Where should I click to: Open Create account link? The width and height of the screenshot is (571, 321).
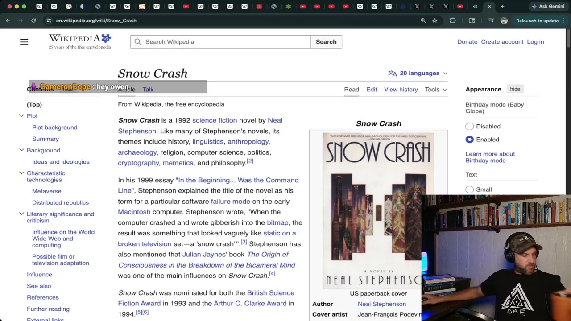[502, 42]
